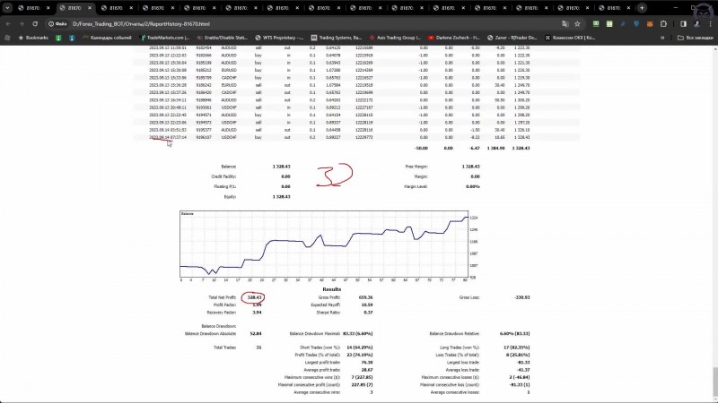Click the Balance Drawdown Absolute value 52.84
Screen dimensions: 718x403
(x=256, y=333)
